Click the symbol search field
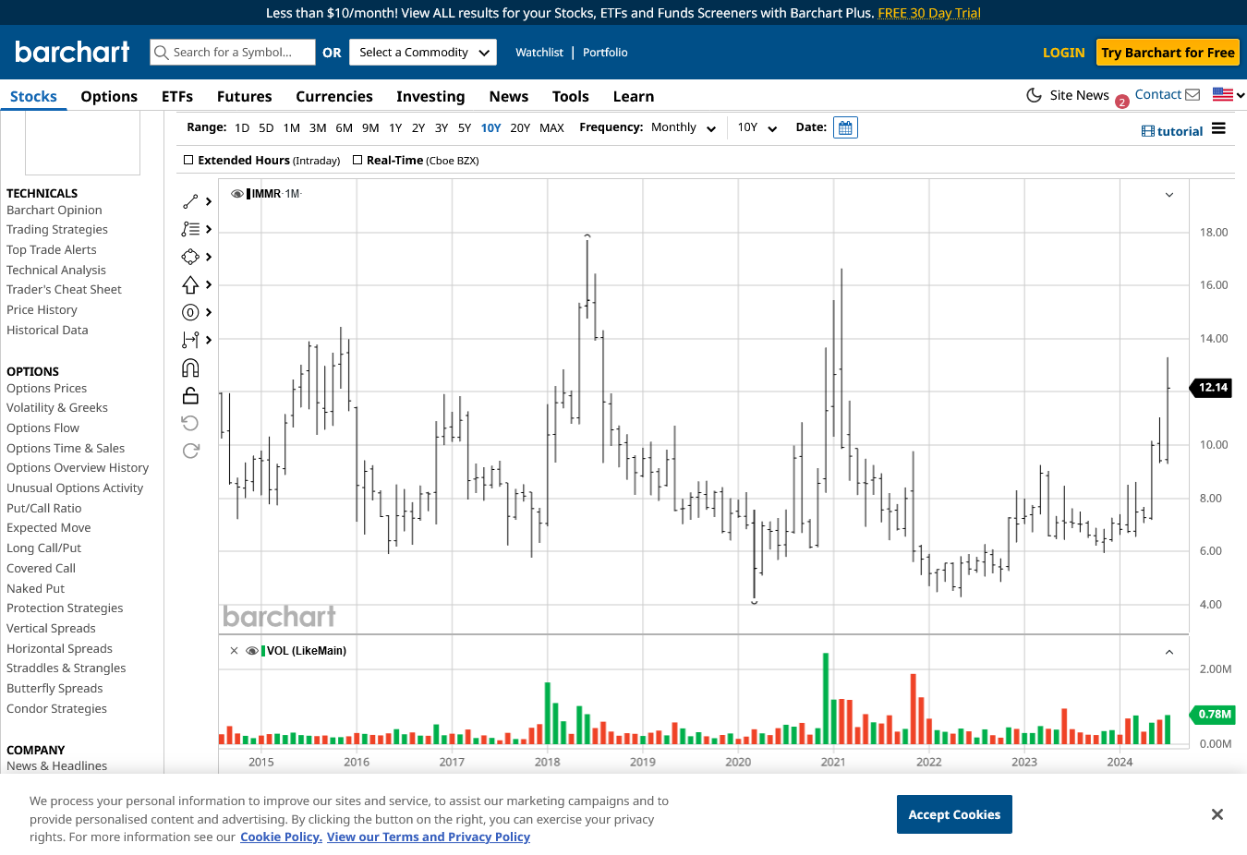 [x=233, y=53]
